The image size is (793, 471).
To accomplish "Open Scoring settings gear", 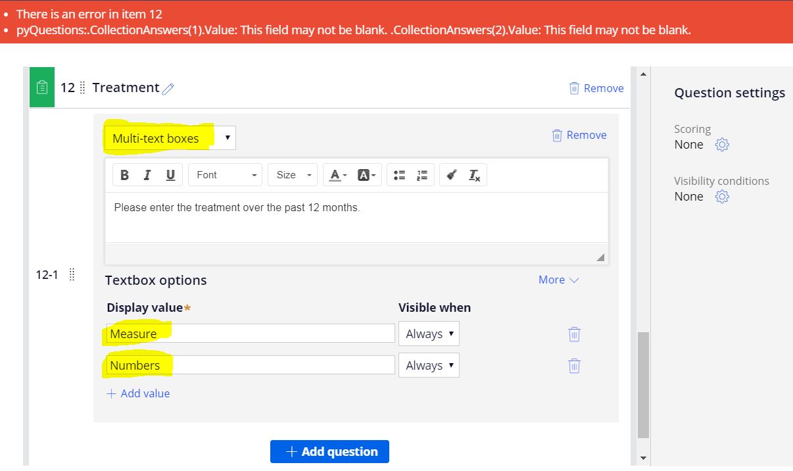I will [x=722, y=145].
